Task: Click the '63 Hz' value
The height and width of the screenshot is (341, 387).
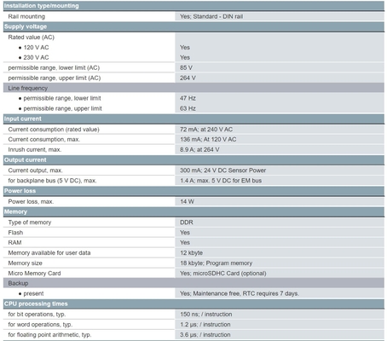Action: 188,108
